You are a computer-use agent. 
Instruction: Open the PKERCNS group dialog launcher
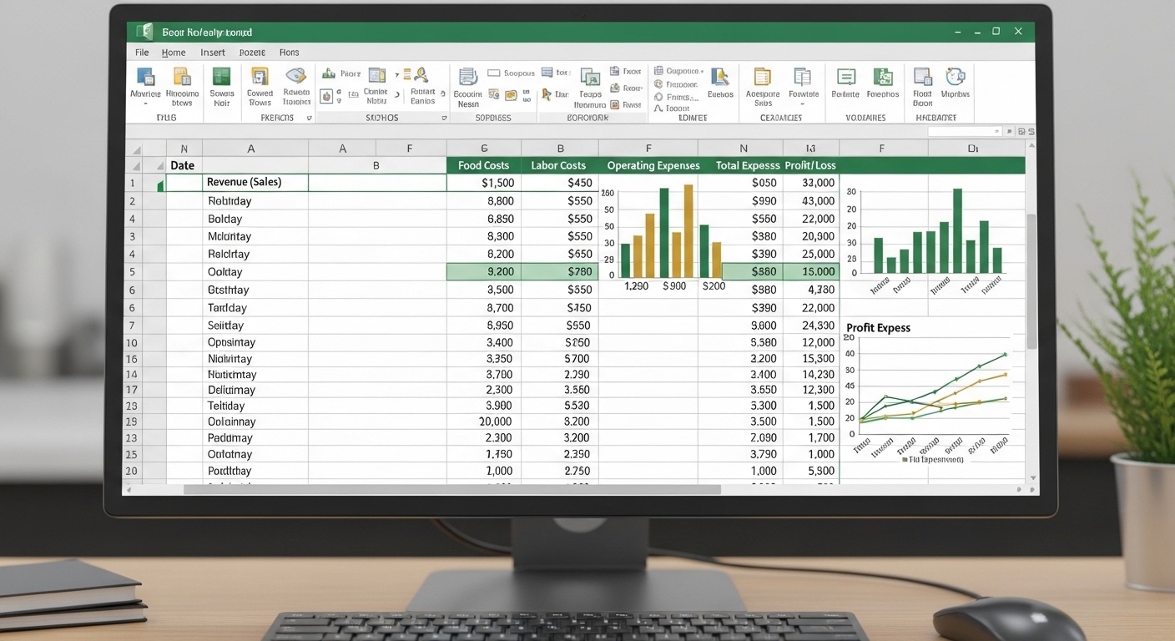309,119
